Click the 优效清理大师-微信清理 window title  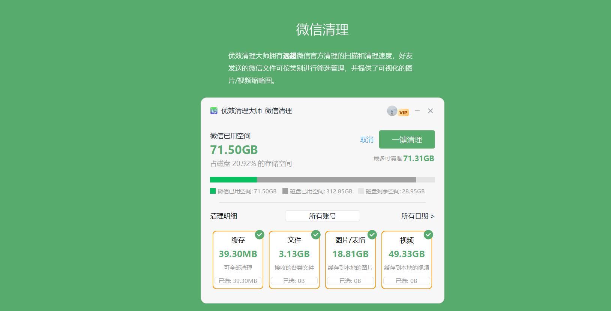coord(257,111)
